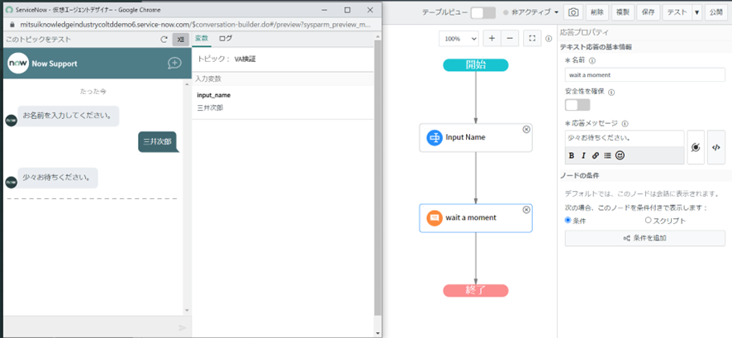This screenshot has width=732, height=338.
Task: Select the 終了 end node
Action: coord(476,290)
